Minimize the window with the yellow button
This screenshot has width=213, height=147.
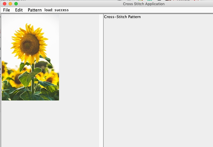click(x=10, y=4)
